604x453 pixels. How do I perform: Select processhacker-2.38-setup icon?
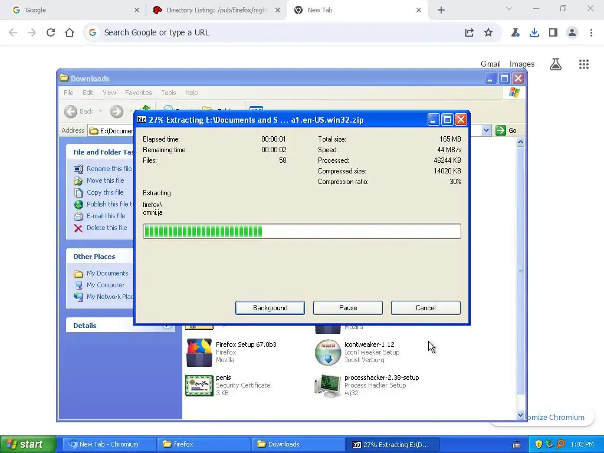(x=327, y=386)
